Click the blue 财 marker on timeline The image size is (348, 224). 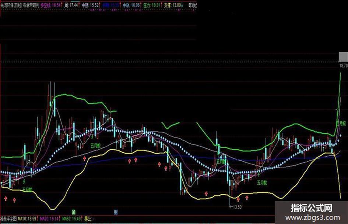pyautogui.click(x=116, y=212)
